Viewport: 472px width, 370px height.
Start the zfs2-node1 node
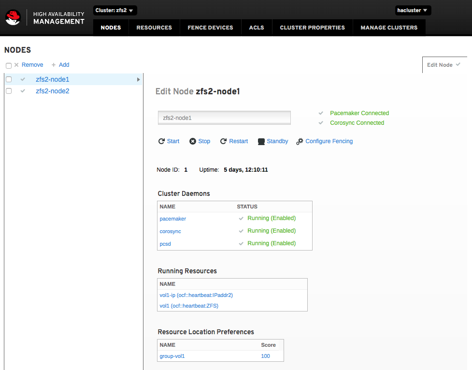click(169, 141)
